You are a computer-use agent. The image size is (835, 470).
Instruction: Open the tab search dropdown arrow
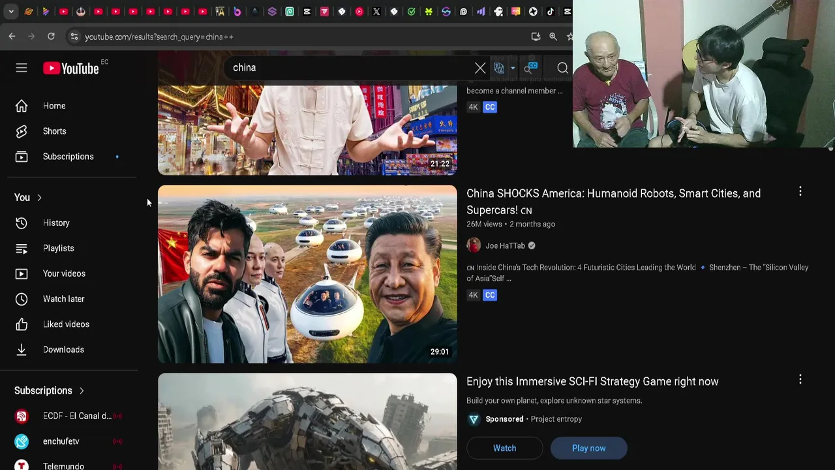[x=10, y=11]
